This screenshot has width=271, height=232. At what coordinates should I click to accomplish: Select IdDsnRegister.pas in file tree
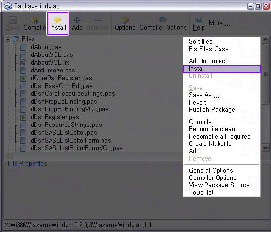click(x=54, y=117)
